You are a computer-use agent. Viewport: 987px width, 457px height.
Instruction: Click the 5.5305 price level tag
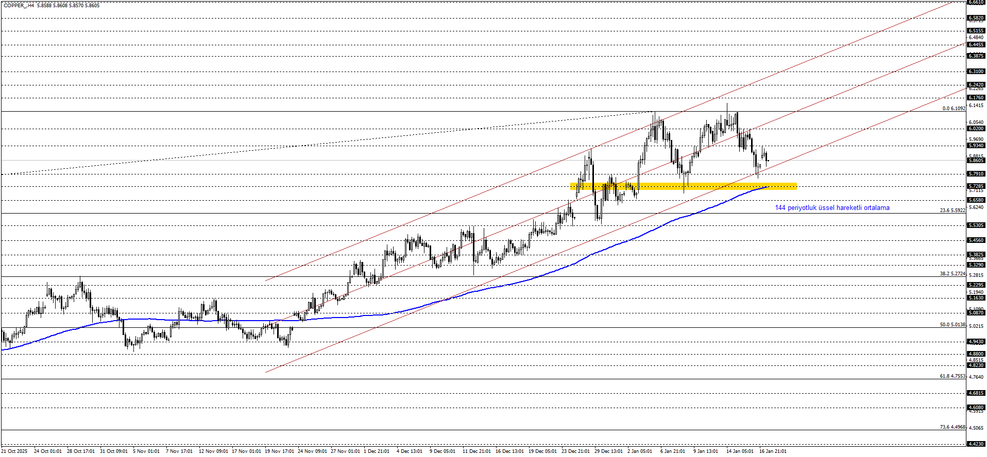pos(976,225)
